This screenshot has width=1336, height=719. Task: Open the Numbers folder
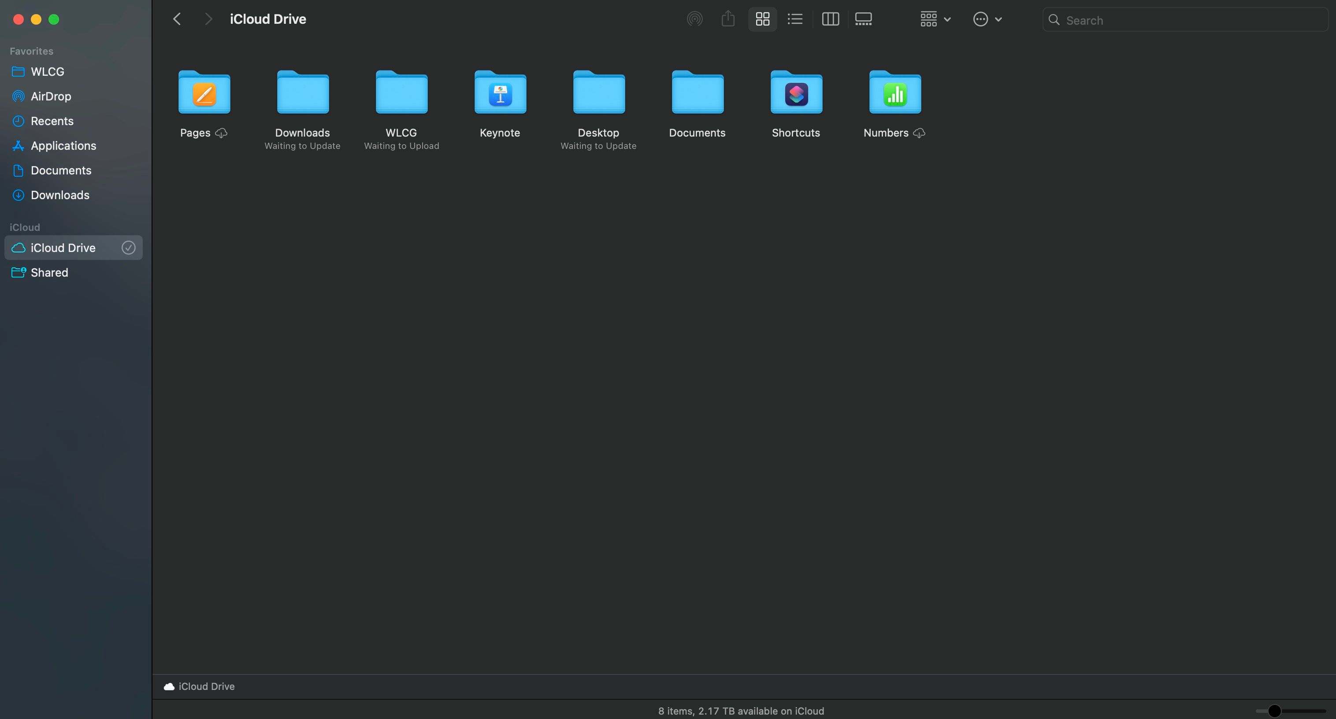point(894,93)
